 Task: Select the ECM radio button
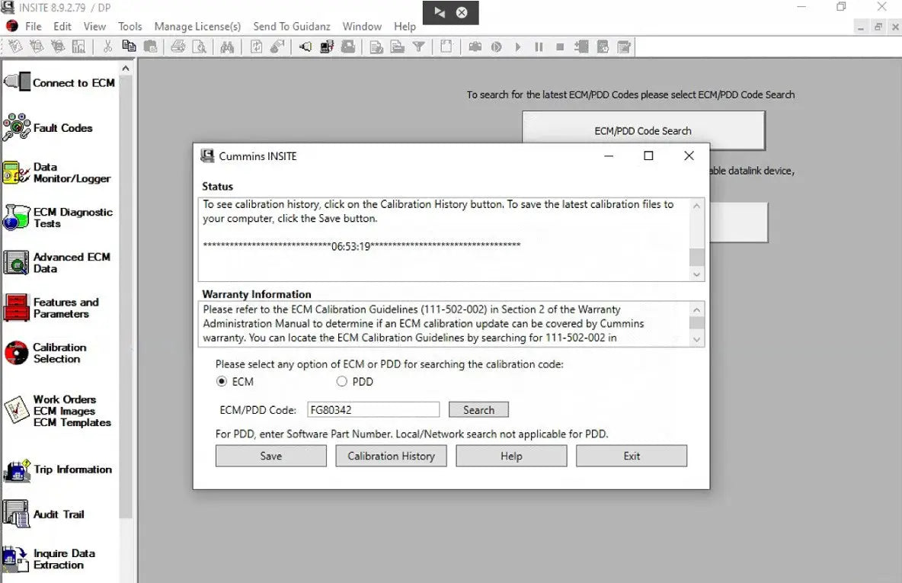click(x=222, y=381)
